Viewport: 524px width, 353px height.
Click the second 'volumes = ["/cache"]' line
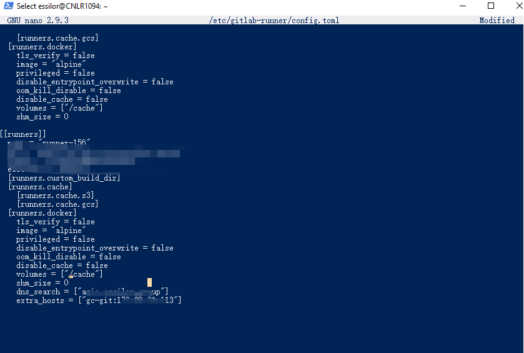[x=59, y=274]
